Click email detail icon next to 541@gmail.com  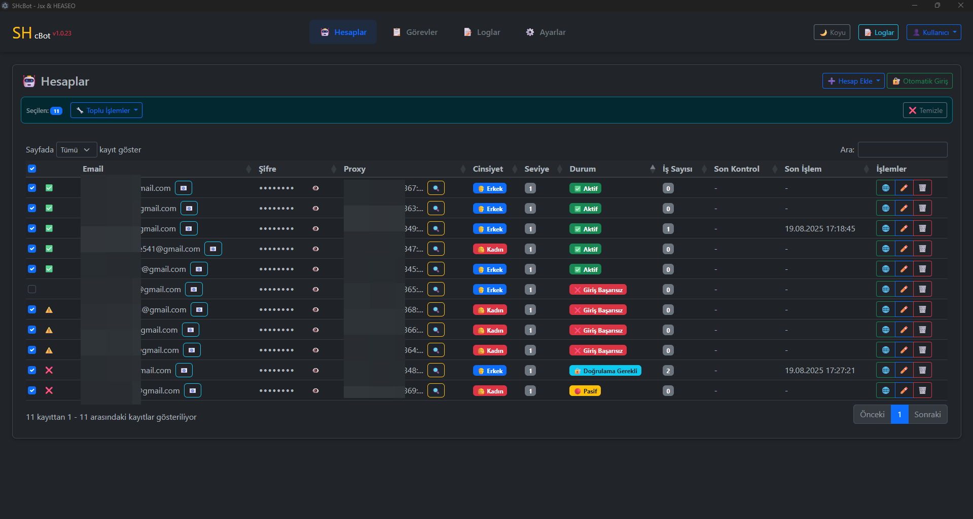click(x=213, y=249)
